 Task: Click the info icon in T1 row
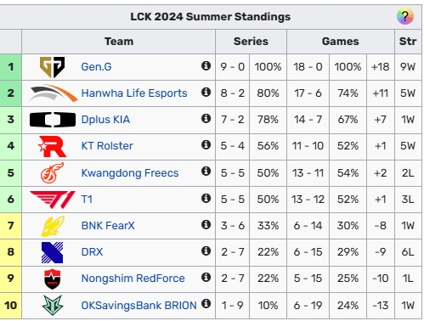206,198
